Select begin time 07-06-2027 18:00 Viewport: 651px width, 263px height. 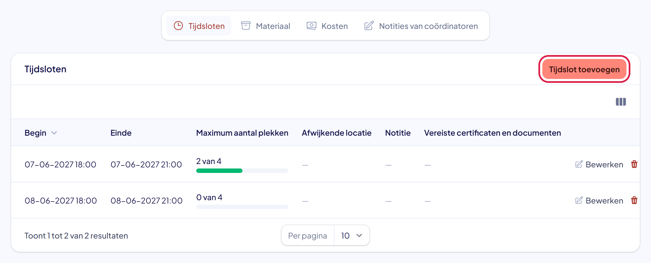[x=60, y=164]
